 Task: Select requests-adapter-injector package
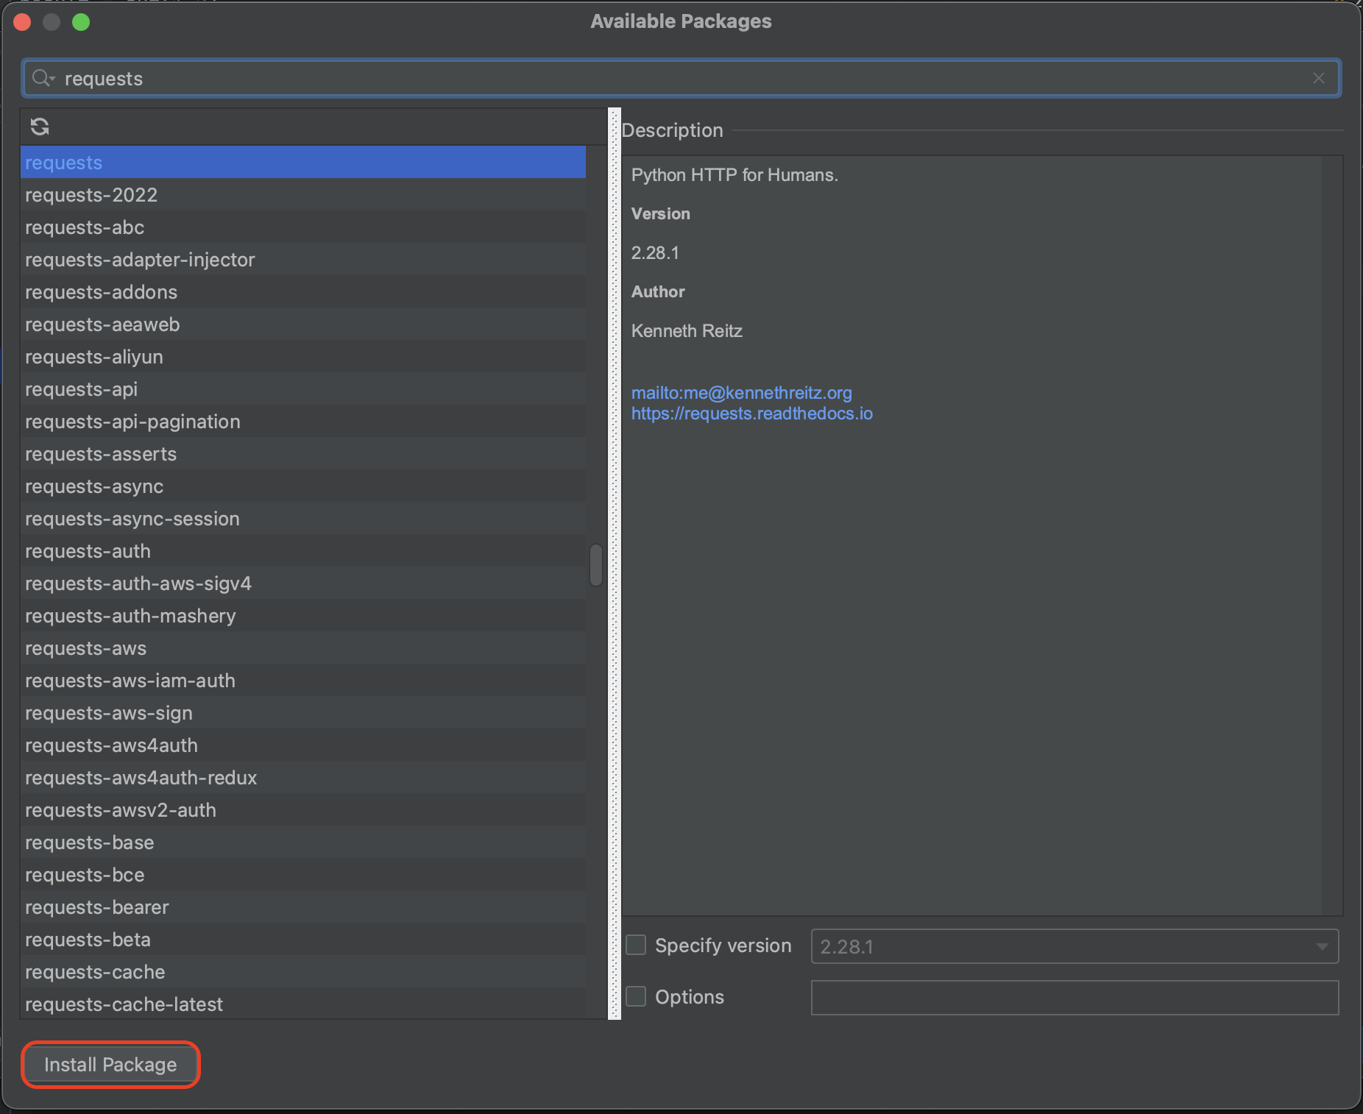pos(303,260)
